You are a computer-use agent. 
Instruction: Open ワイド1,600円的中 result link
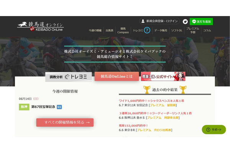tap(151, 101)
